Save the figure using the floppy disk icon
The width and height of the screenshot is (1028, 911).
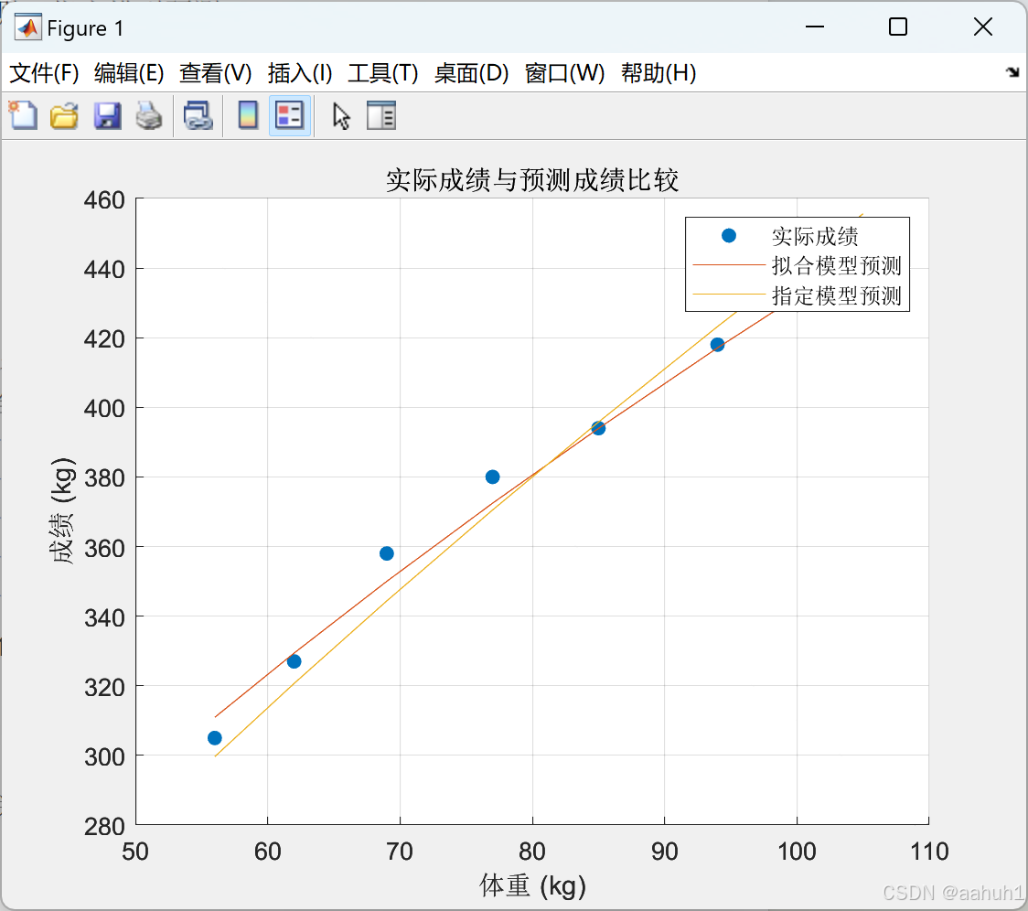point(107,116)
